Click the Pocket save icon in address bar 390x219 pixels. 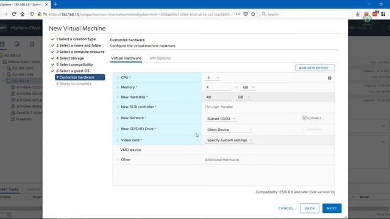(x=246, y=14)
